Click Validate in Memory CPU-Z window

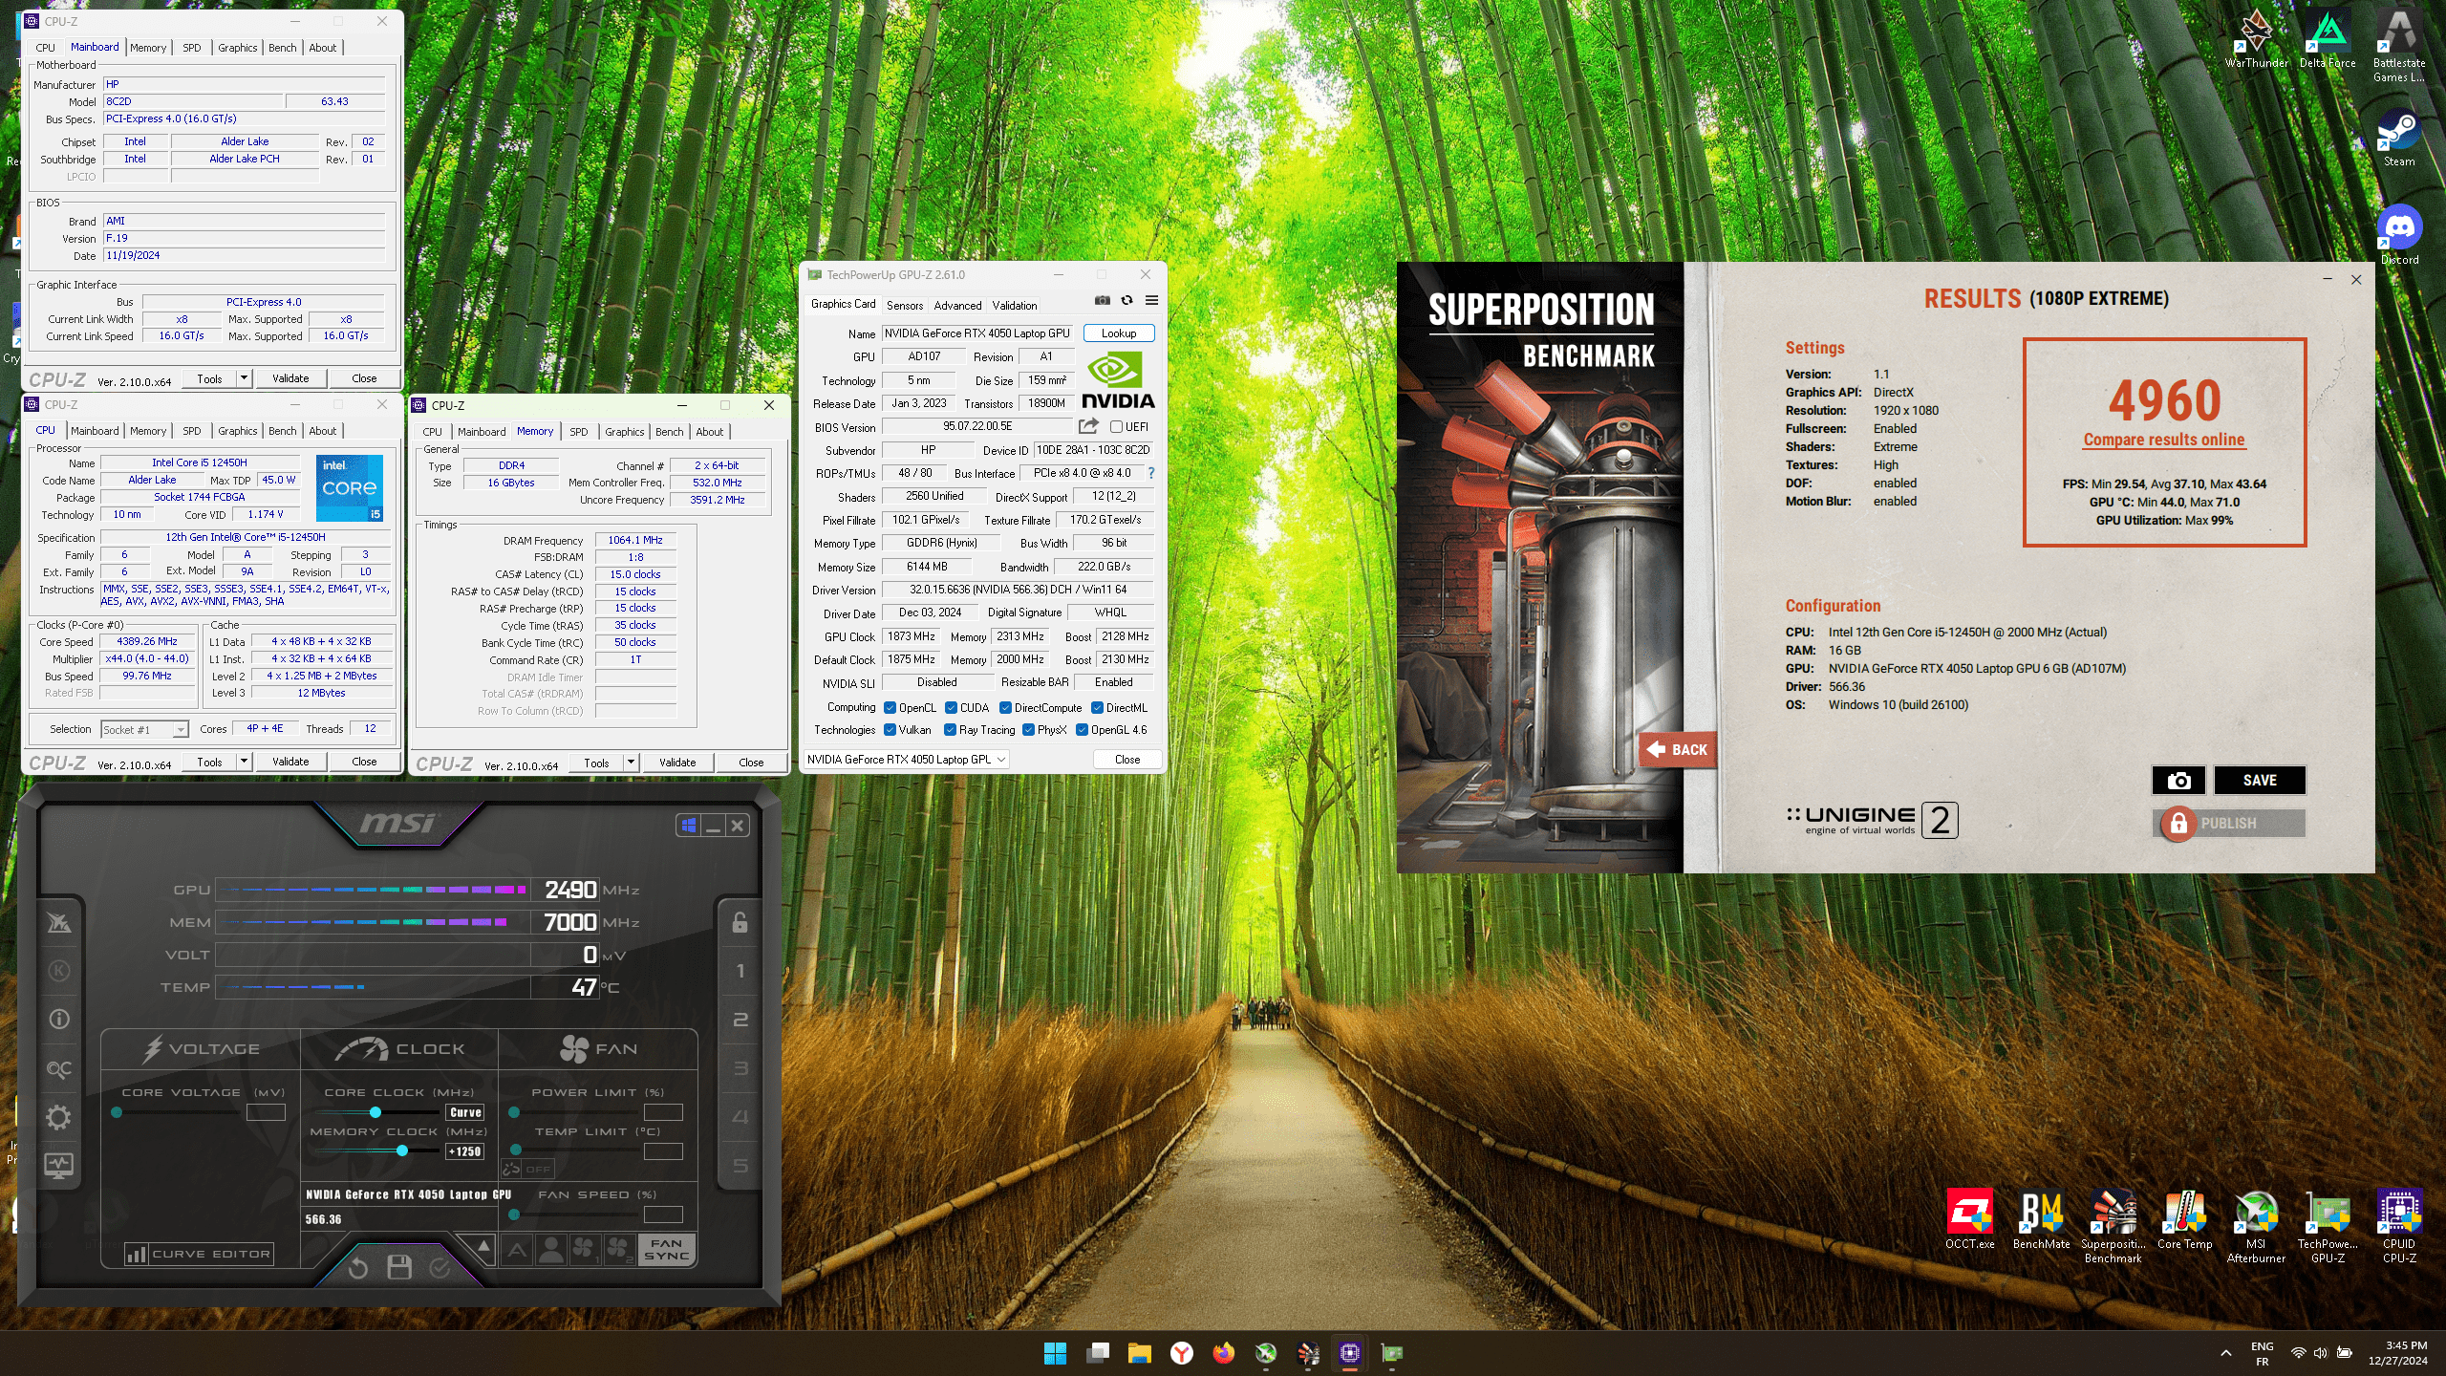[677, 763]
